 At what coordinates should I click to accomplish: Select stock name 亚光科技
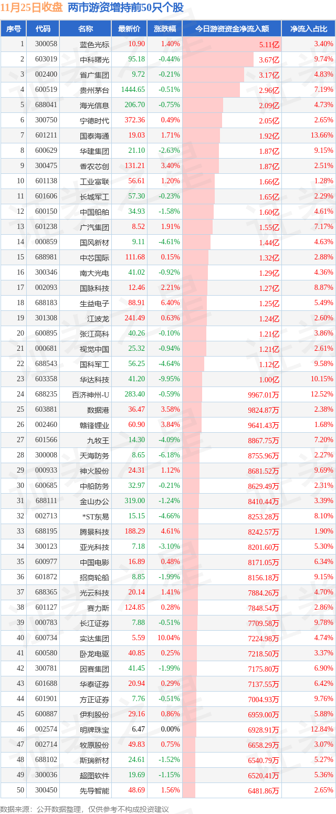tap(94, 547)
